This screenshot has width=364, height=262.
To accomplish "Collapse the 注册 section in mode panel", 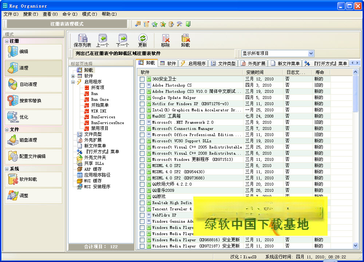I will click(x=7, y=41).
